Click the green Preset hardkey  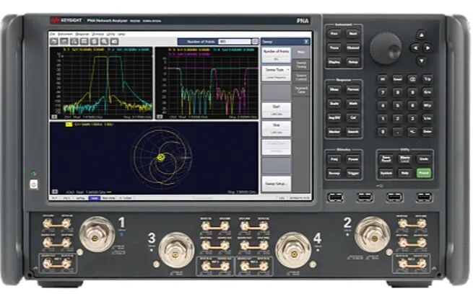pyautogui.click(x=424, y=173)
